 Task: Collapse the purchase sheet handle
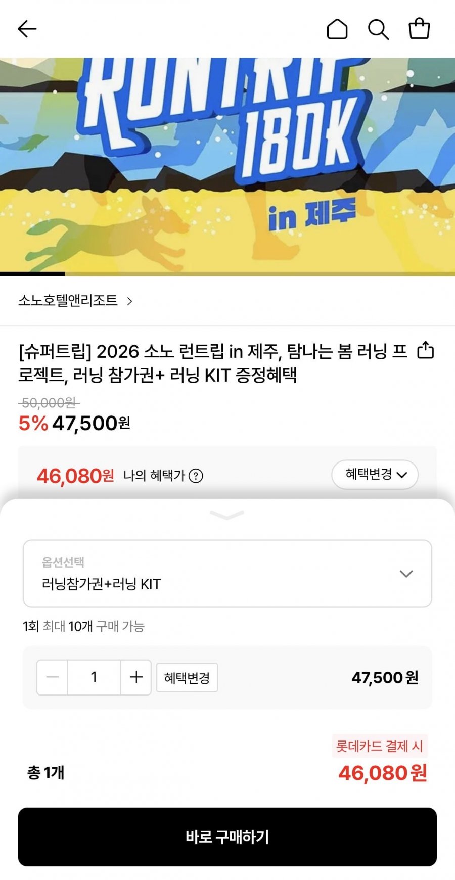pyautogui.click(x=227, y=515)
